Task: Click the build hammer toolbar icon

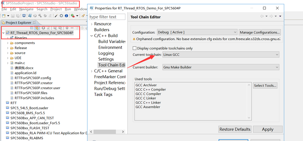Action: [40, 16]
